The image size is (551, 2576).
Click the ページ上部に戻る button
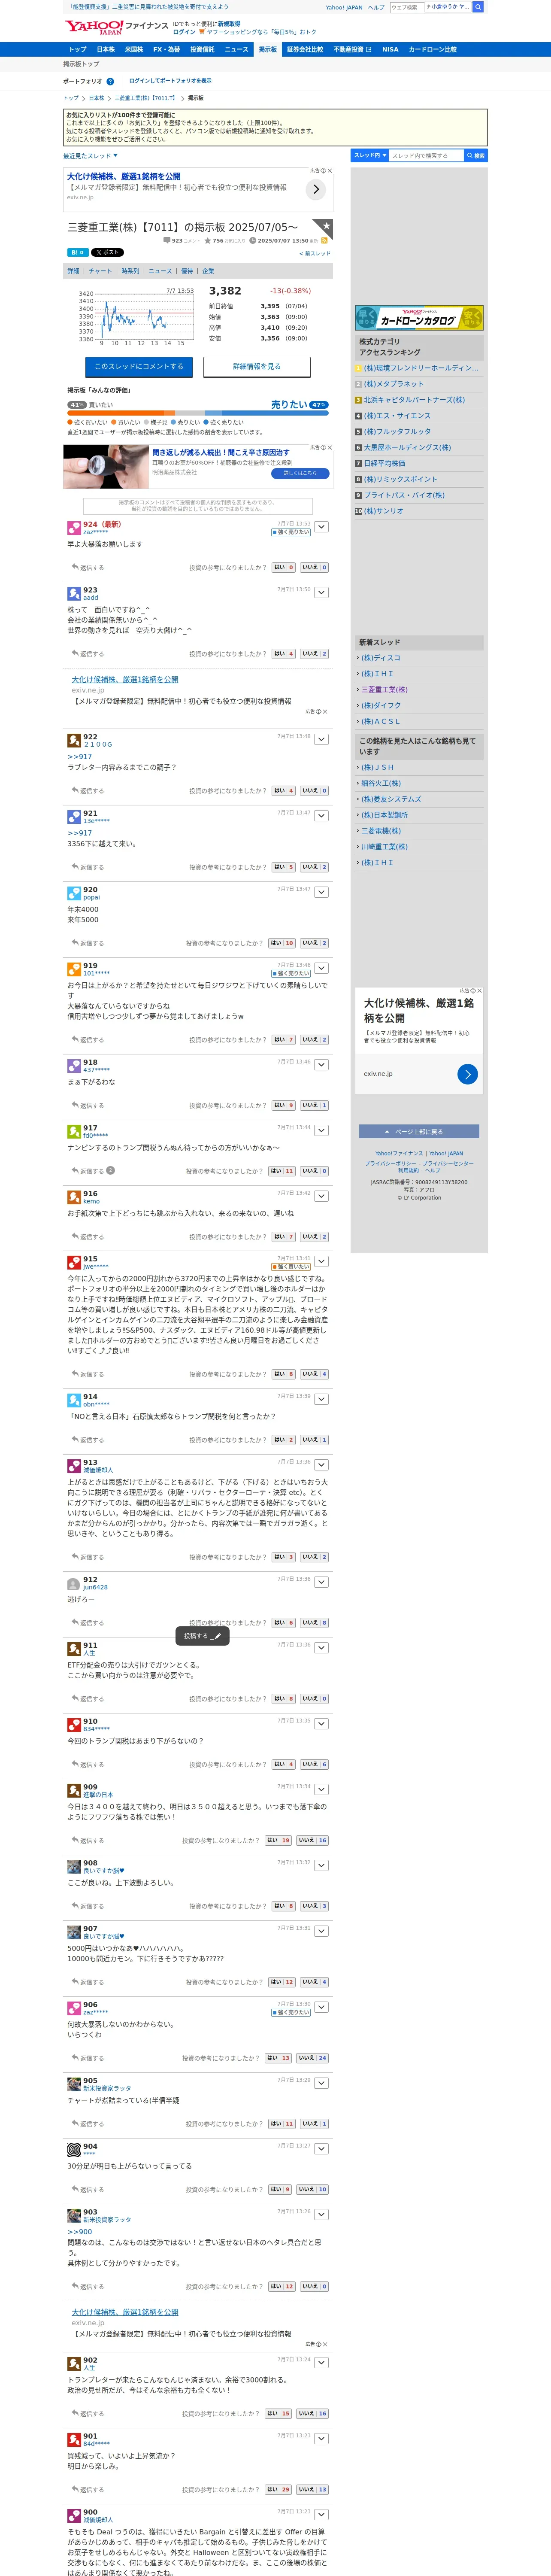419,1132
